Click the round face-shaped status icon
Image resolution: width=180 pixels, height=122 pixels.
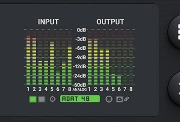109,99
